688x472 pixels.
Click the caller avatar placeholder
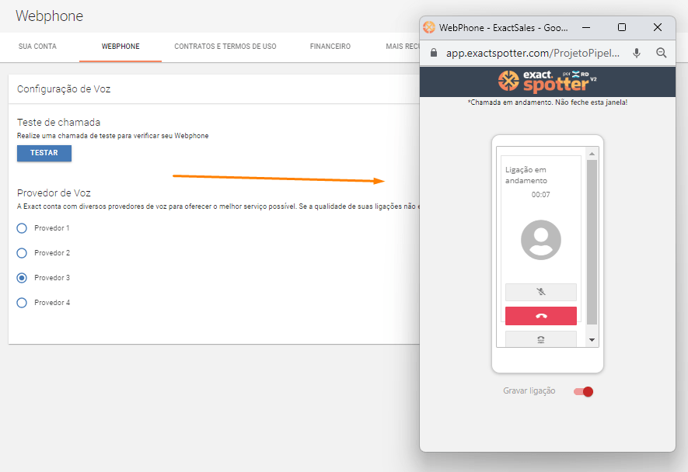(540, 239)
